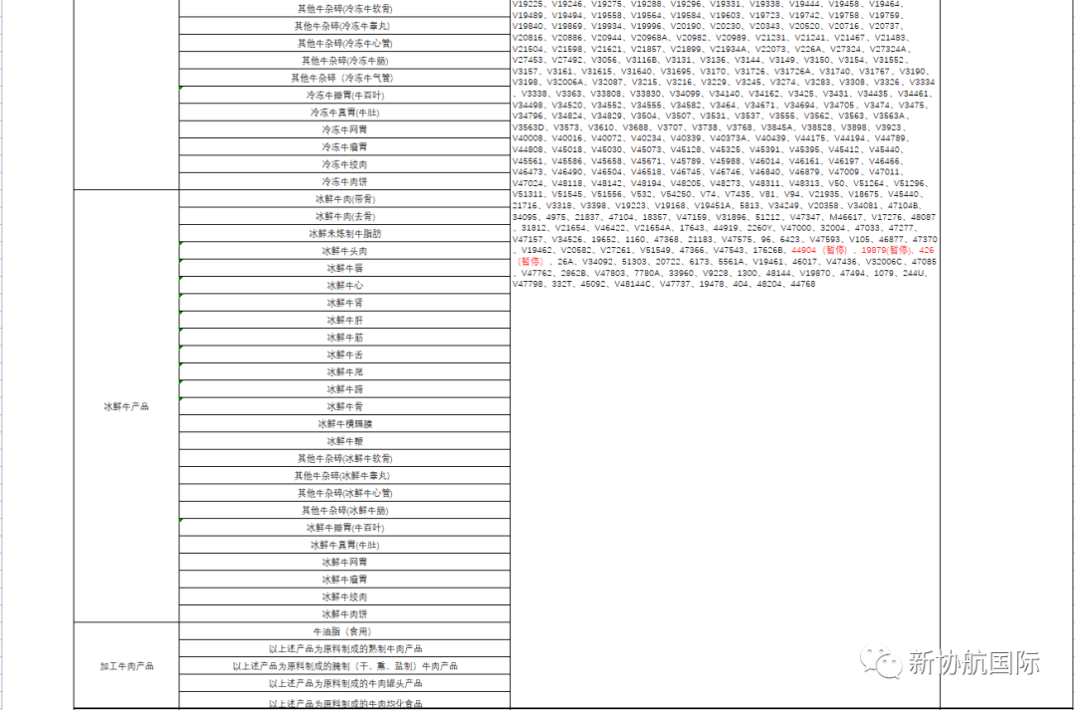Viewport: 1075px width, 710px height.
Task: Select the 冰鲜未炼制牛脂肪 cell
Action: (344, 233)
